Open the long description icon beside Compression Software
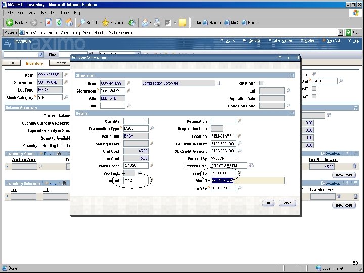The height and width of the screenshot is (273, 364). pos(218,83)
